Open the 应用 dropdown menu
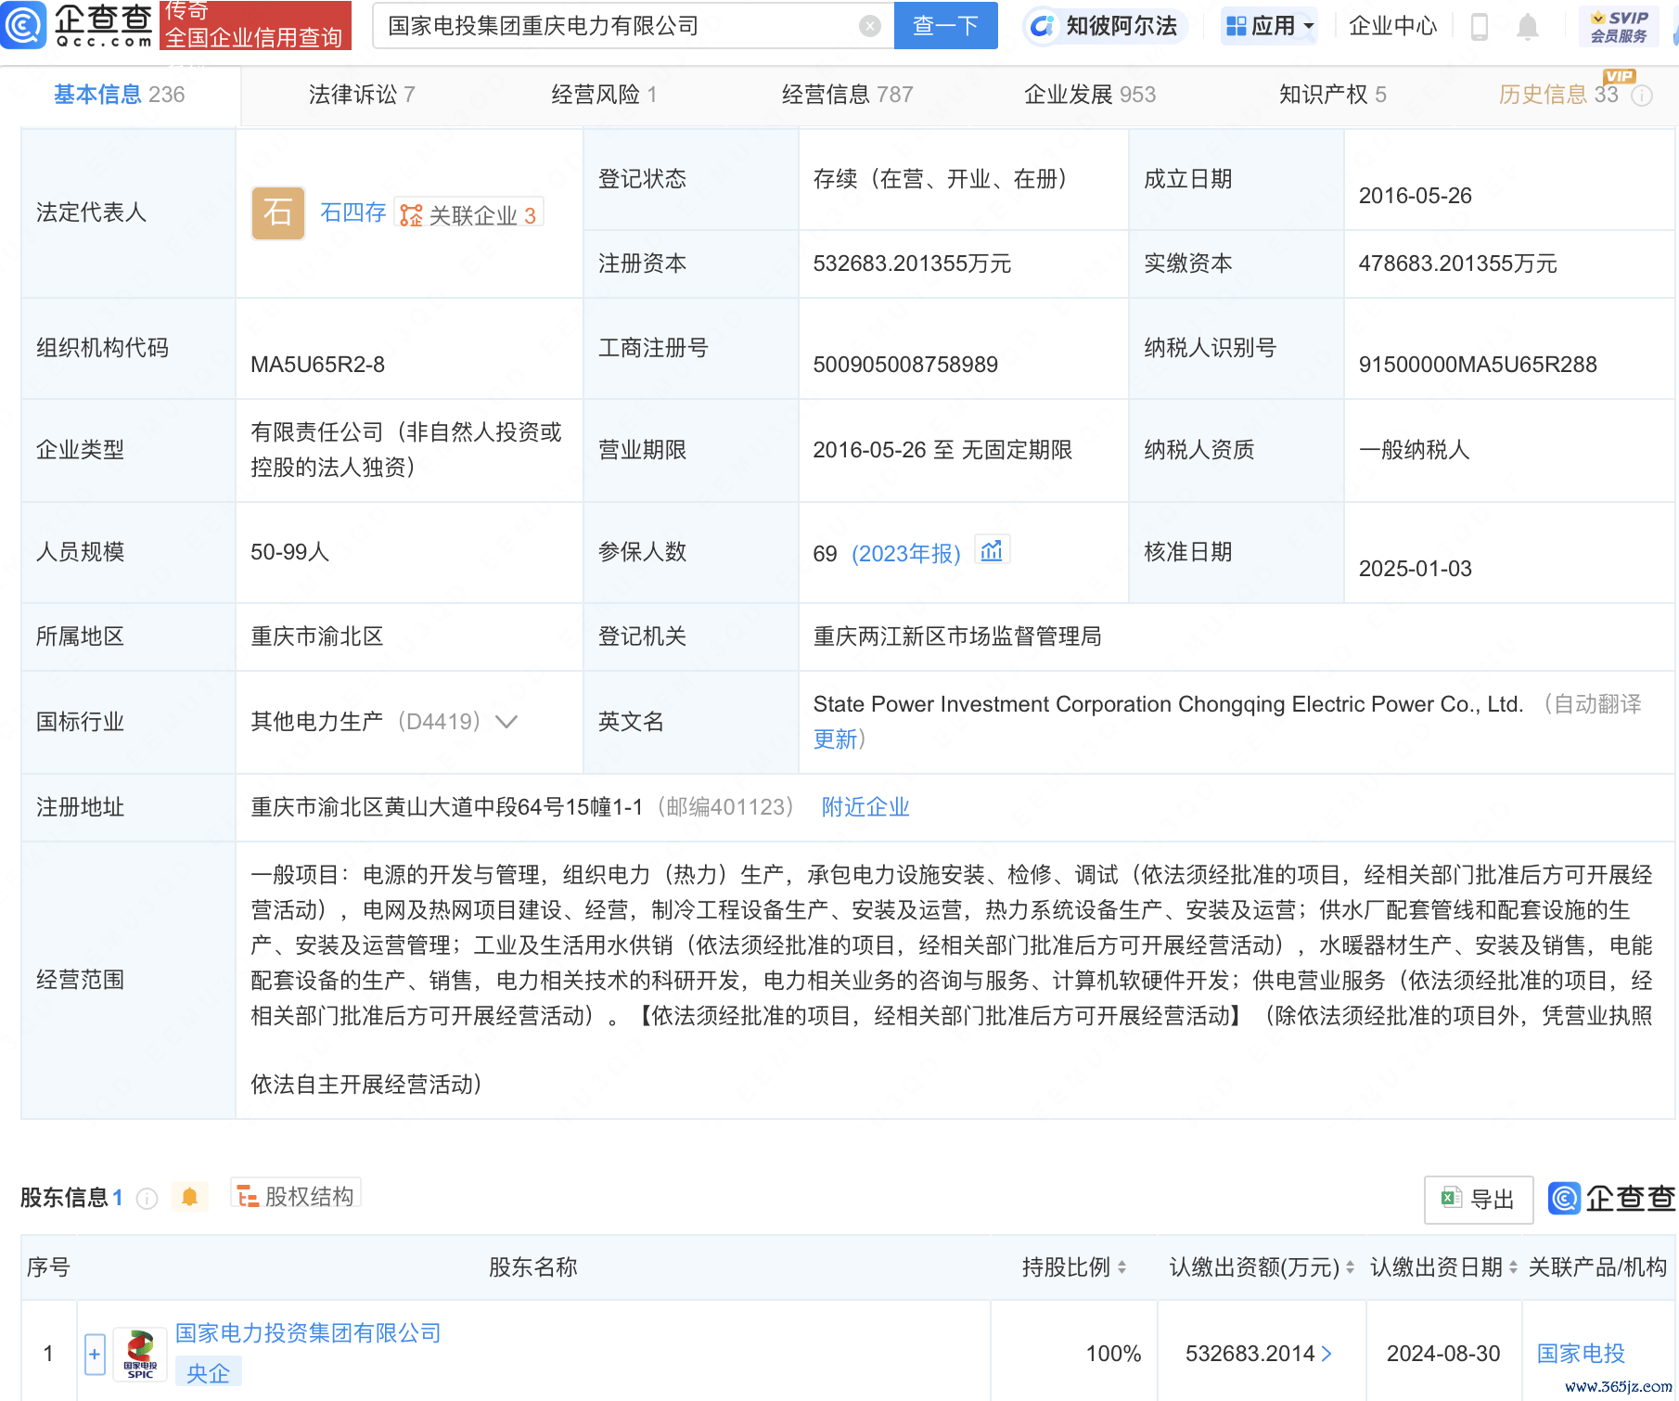 pyautogui.click(x=1269, y=26)
